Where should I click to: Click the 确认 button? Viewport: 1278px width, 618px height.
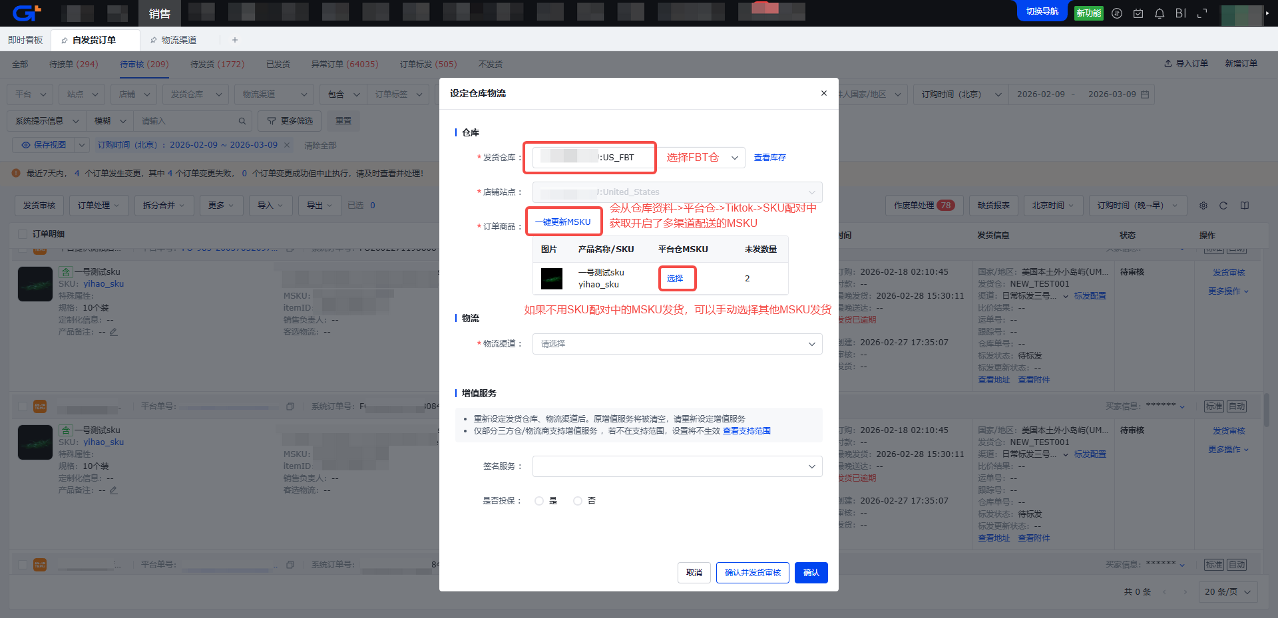click(811, 573)
